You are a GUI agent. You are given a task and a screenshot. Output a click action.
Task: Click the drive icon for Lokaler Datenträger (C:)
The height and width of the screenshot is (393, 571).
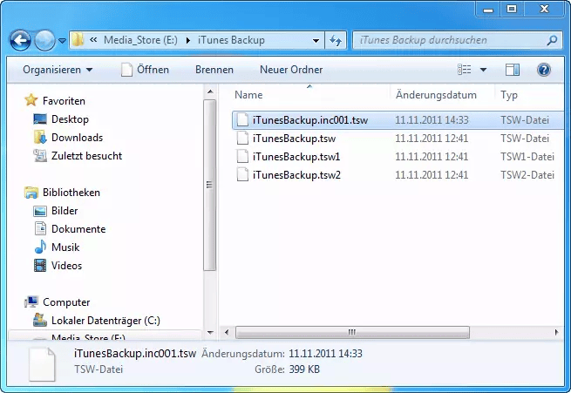(x=40, y=320)
